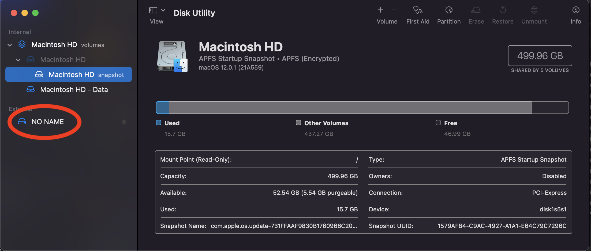
Task: Select the NO NAME external disk
Action: (x=69, y=122)
